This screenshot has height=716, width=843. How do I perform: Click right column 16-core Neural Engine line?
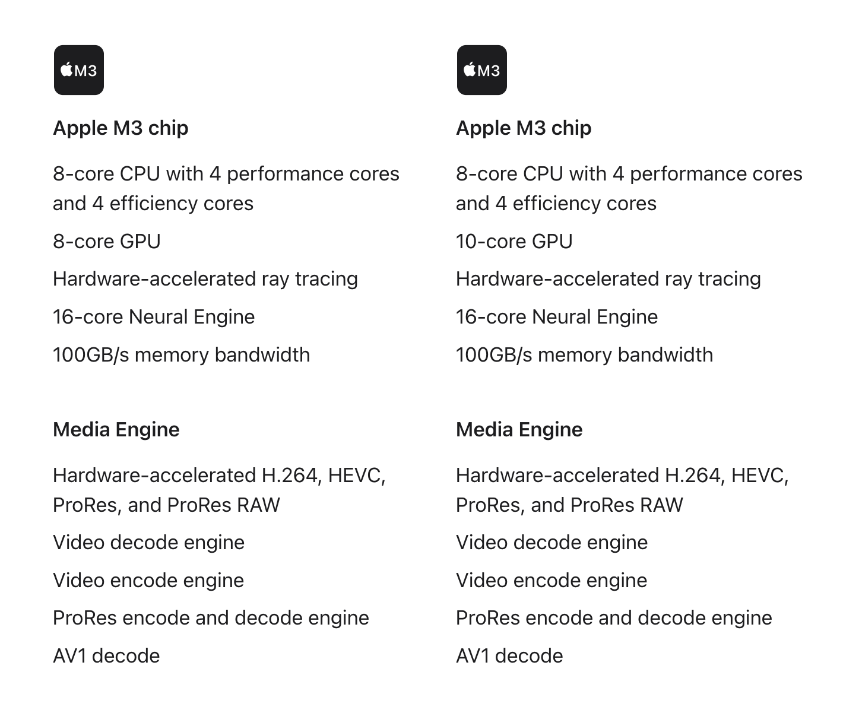click(557, 317)
